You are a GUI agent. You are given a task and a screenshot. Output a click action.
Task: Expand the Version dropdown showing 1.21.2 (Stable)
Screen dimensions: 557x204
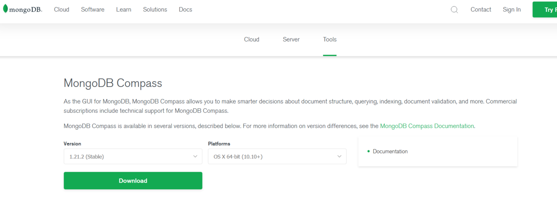(x=133, y=156)
